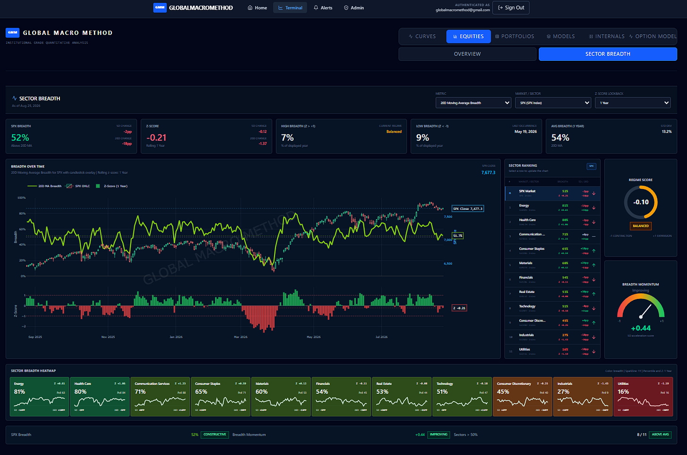
Task: Click the SPX badge in Sector Ranking
Action: (591, 166)
